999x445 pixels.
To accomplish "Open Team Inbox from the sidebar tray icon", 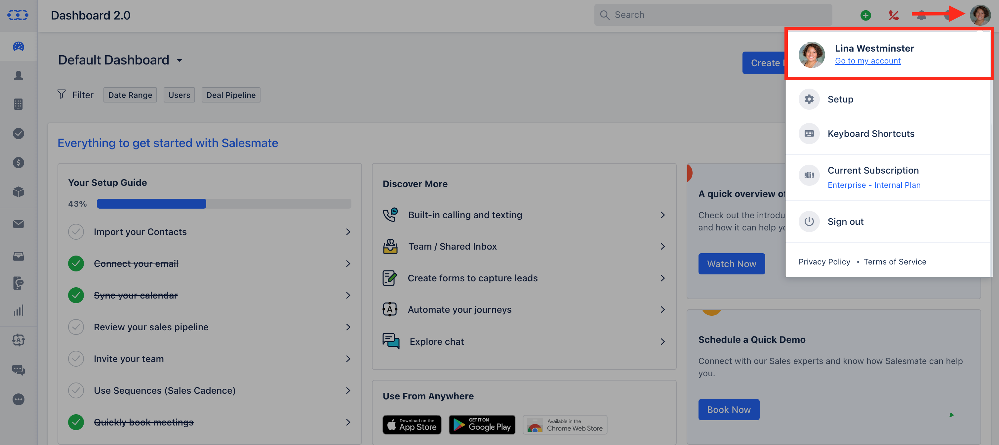I will click(18, 256).
